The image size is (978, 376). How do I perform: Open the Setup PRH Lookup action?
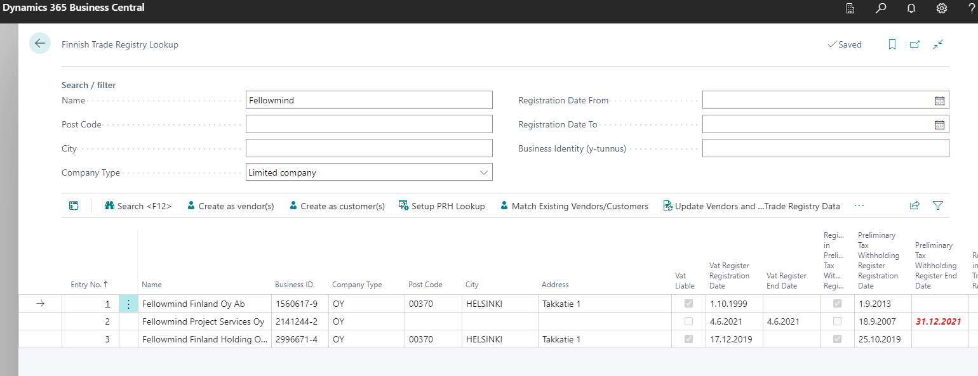(443, 205)
